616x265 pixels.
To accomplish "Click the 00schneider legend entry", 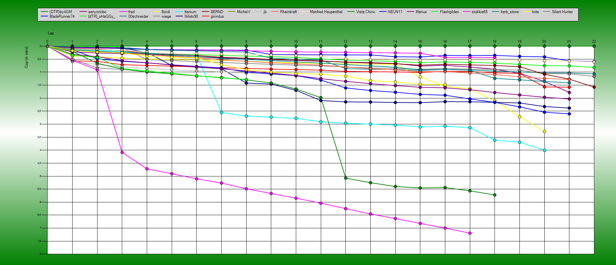I will 134,16.
